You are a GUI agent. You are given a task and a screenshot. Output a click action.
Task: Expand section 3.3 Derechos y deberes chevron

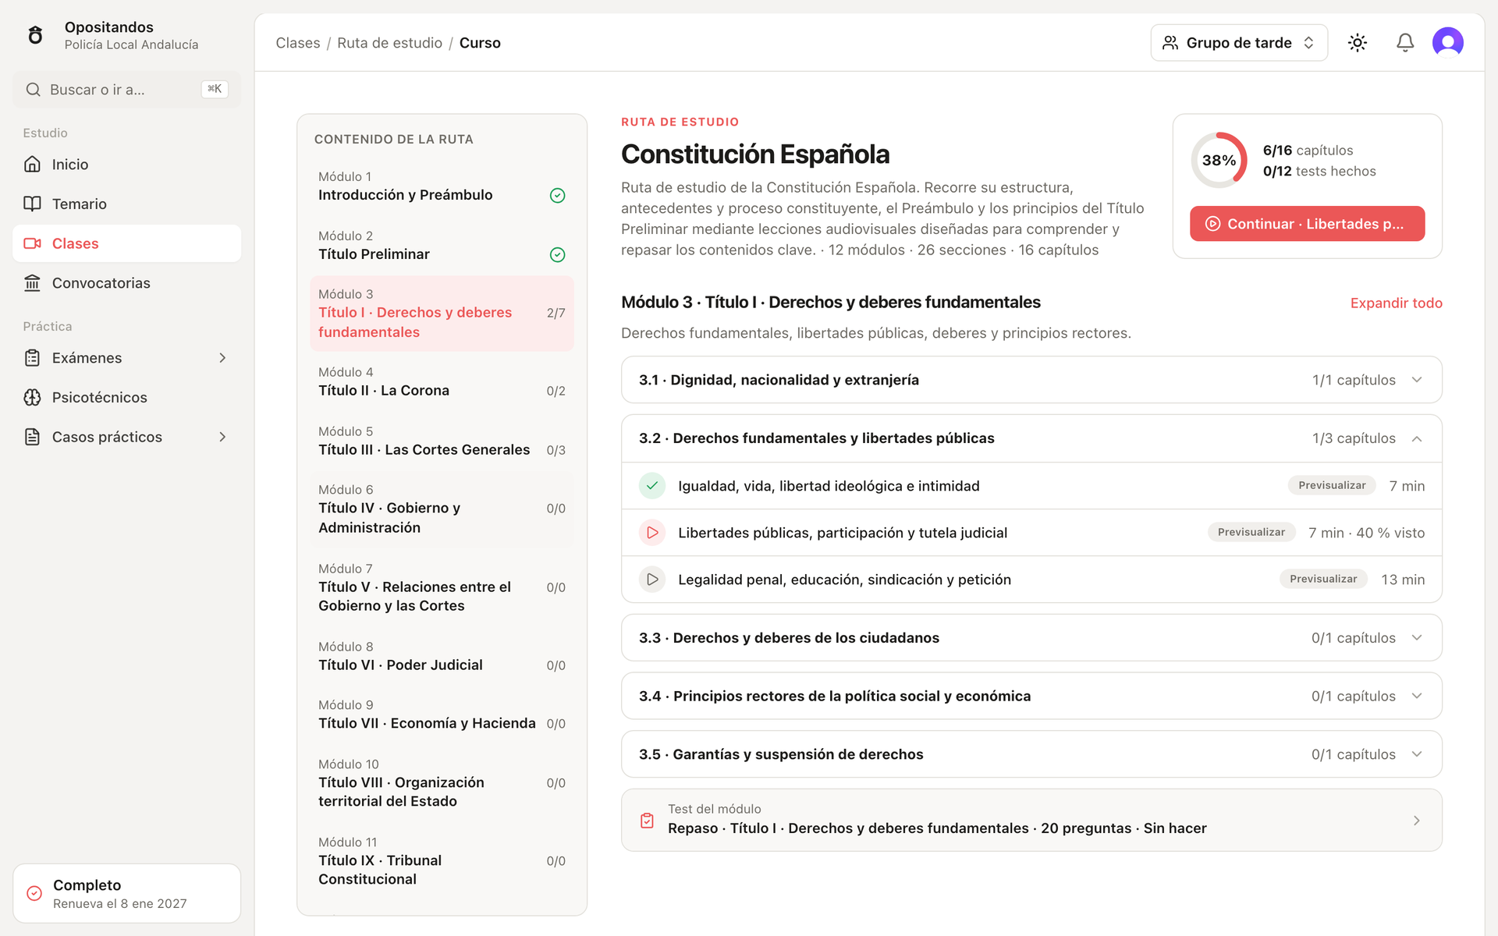pos(1417,638)
